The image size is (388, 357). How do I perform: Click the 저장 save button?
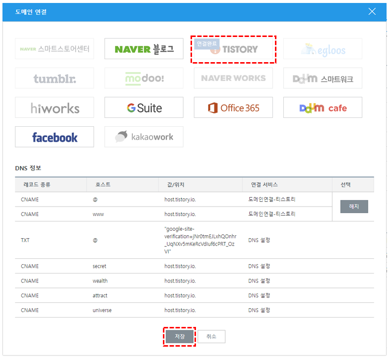(x=180, y=336)
